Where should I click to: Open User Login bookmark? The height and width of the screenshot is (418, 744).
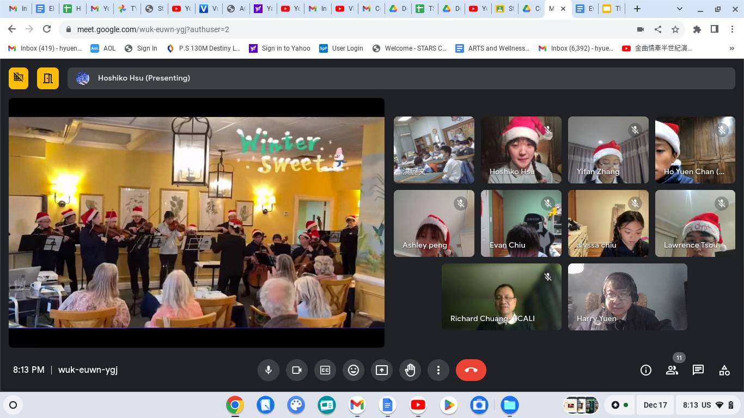coord(341,48)
